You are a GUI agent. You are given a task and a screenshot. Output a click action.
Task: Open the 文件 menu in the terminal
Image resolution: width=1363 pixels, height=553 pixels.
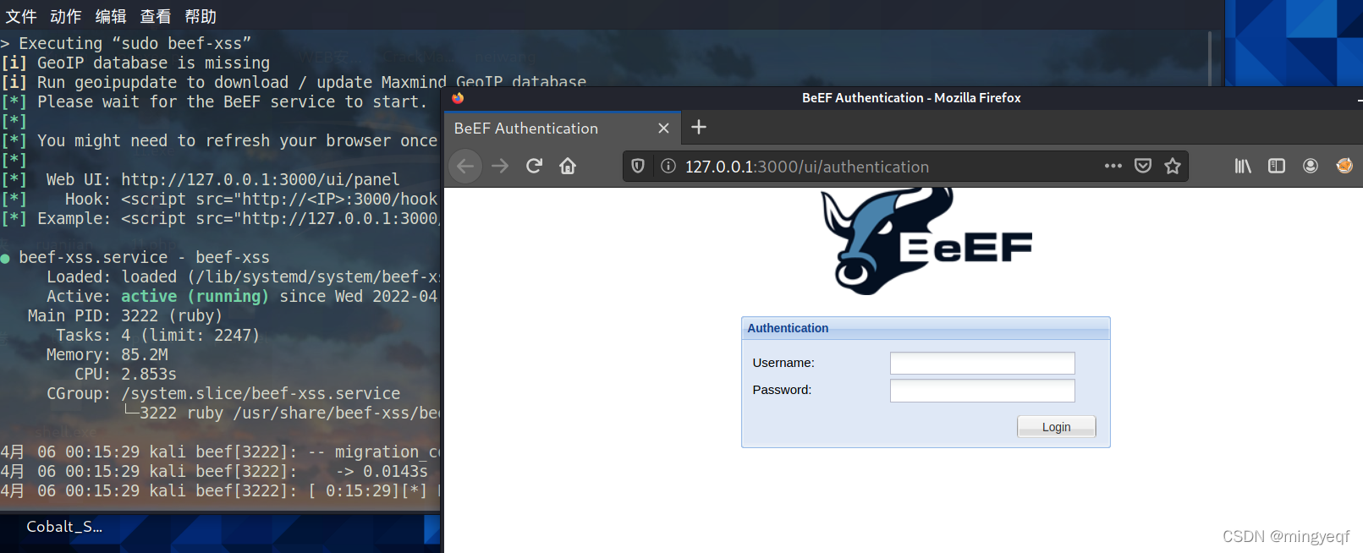[20, 16]
